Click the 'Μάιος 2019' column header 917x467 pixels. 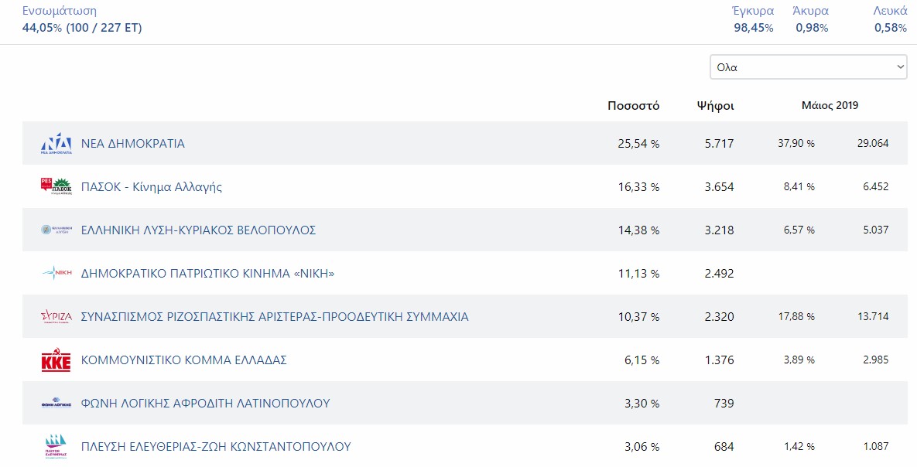830,106
